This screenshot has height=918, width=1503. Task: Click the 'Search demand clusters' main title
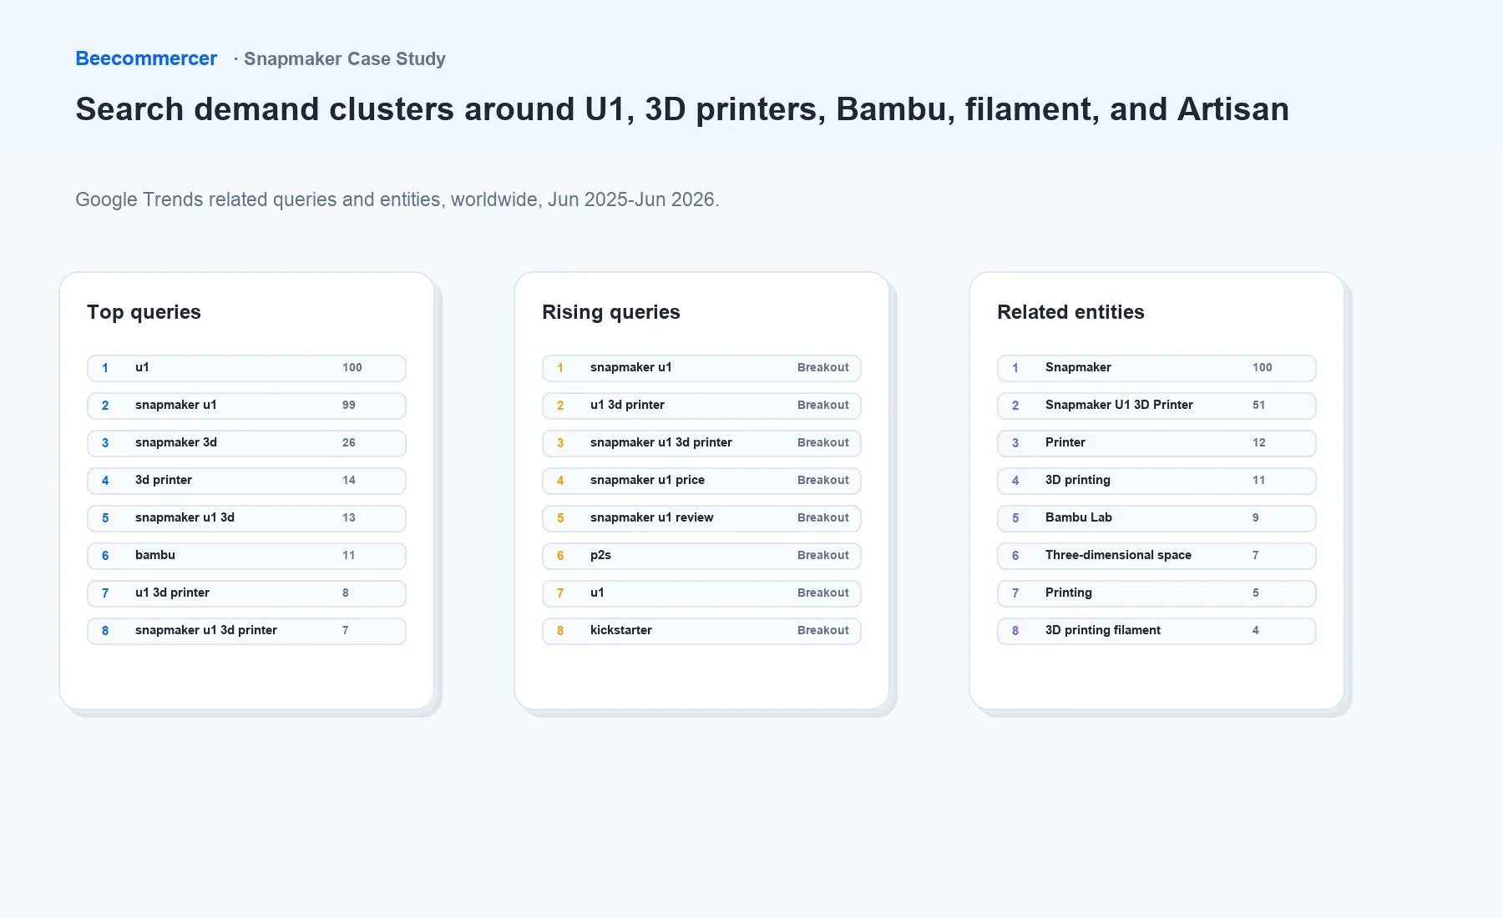coord(682,109)
